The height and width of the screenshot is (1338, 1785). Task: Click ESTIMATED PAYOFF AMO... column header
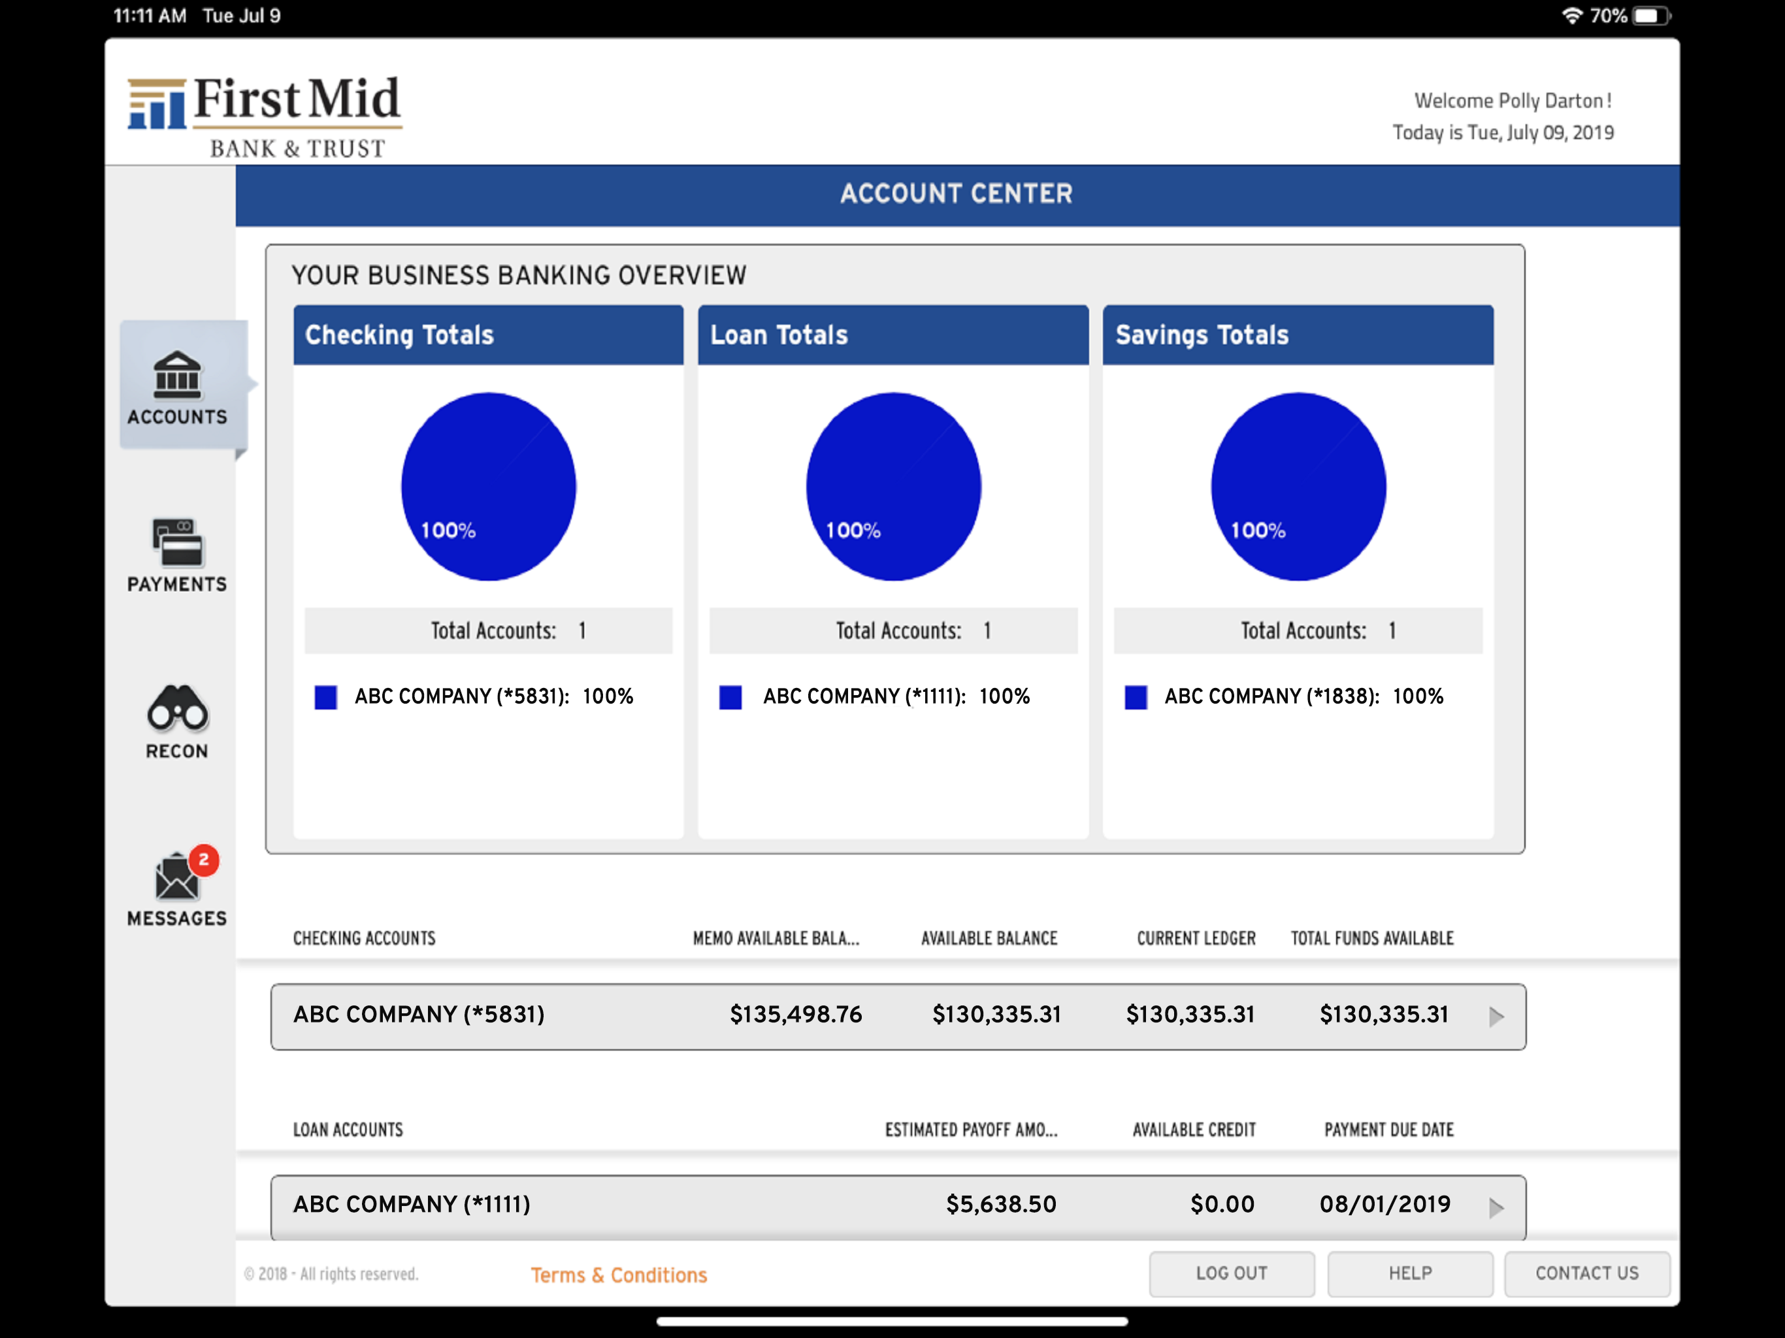(971, 1130)
